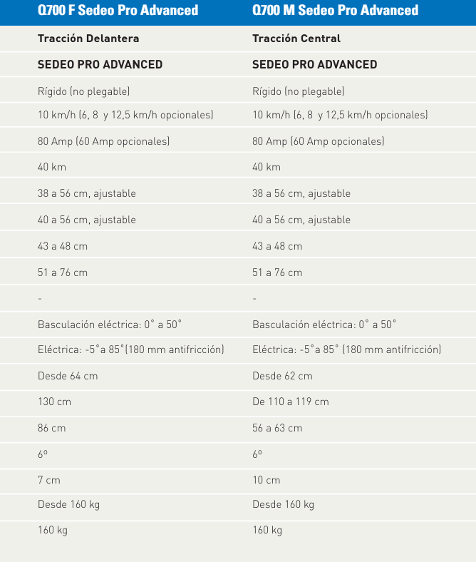Click 40 a 56 cm, ajustable in Q700 M column
The height and width of the screenshot is (562, 476).
301,220
